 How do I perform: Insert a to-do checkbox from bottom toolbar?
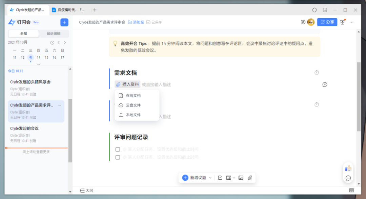220,178
